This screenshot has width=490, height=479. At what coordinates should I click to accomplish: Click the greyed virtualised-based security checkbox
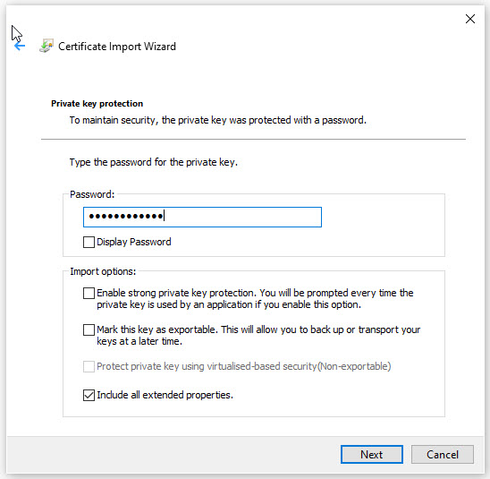(x=89, y=366)
